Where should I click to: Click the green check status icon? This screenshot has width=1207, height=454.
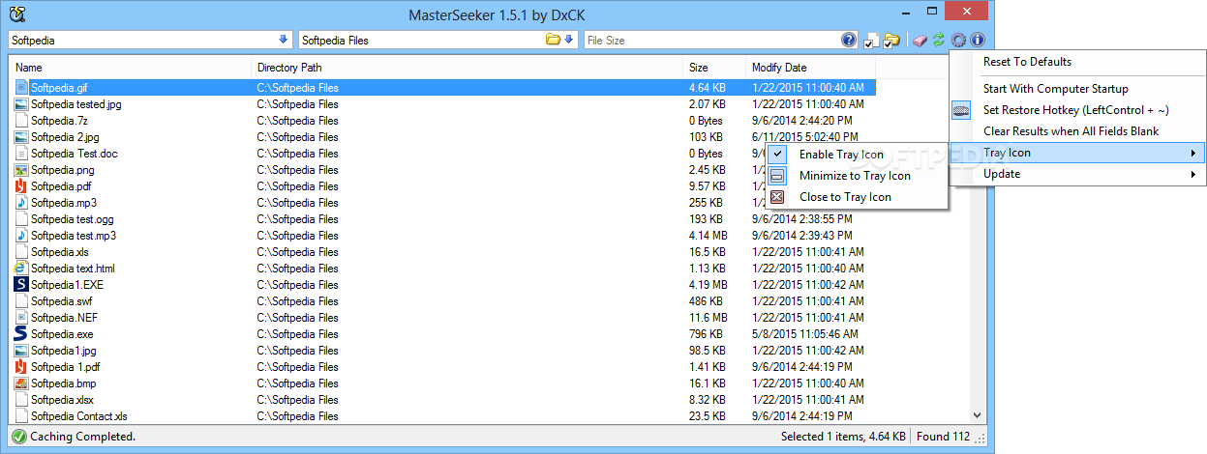pyautogui.click(x=18, y=437)
